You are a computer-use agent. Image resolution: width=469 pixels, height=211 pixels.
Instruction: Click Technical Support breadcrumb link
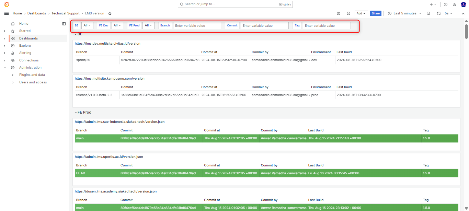(66, 13)
